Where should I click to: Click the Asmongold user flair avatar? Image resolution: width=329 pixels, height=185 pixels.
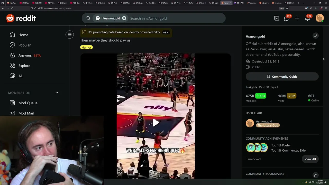point(250,123)
